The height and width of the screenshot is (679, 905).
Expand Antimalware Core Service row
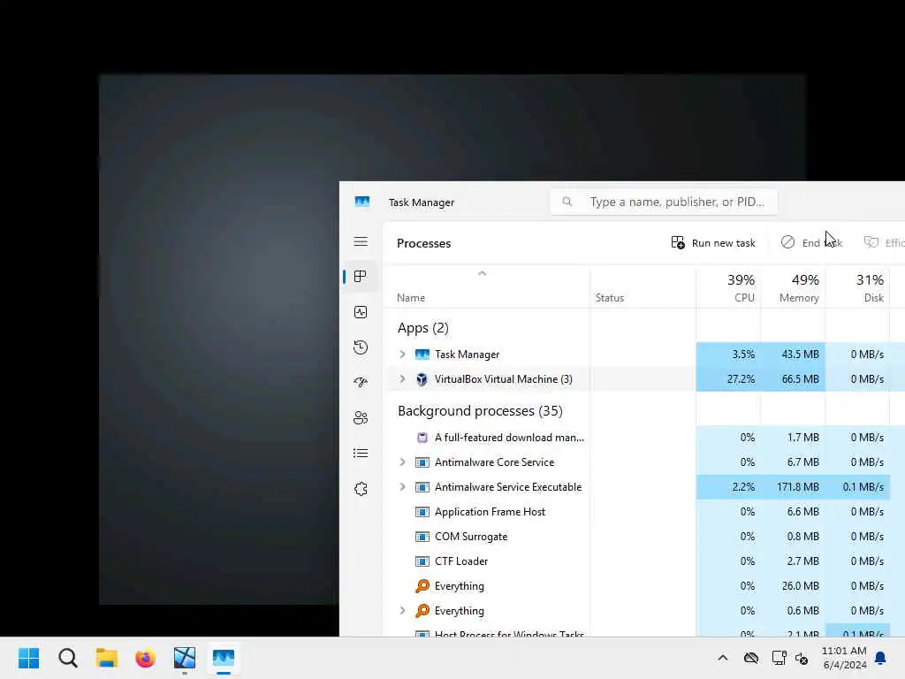[402, 462]
